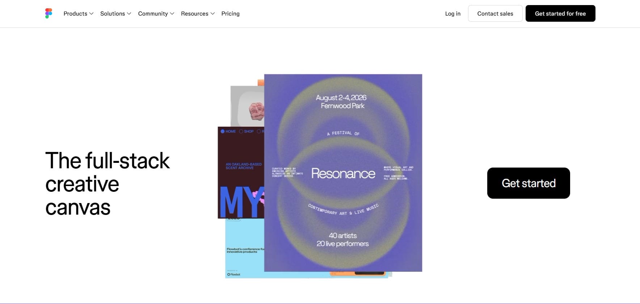Click "AN OAKLAND-BASED SCENT ARCHIVE" text
Viewport: 640px width, 304px height.
tap(244, 166)
